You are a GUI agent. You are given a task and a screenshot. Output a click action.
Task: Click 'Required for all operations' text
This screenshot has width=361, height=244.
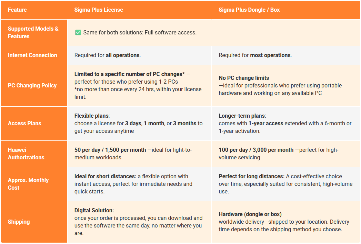(x=108, y=55)
